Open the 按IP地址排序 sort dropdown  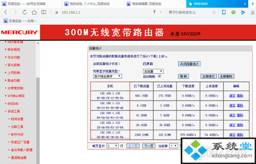[107, 76]
